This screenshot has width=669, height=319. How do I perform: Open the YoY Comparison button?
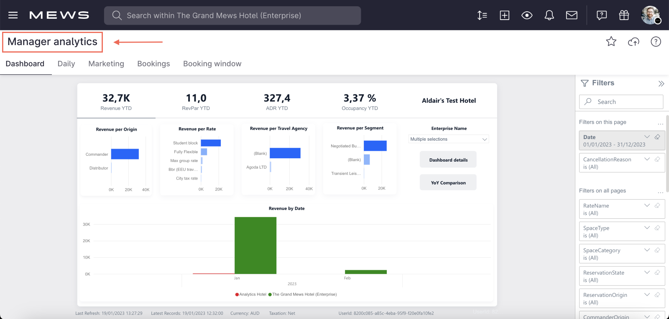(448, 182)
